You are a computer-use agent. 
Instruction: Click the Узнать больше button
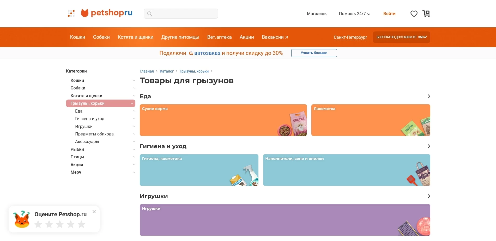(x=314, y=53)
